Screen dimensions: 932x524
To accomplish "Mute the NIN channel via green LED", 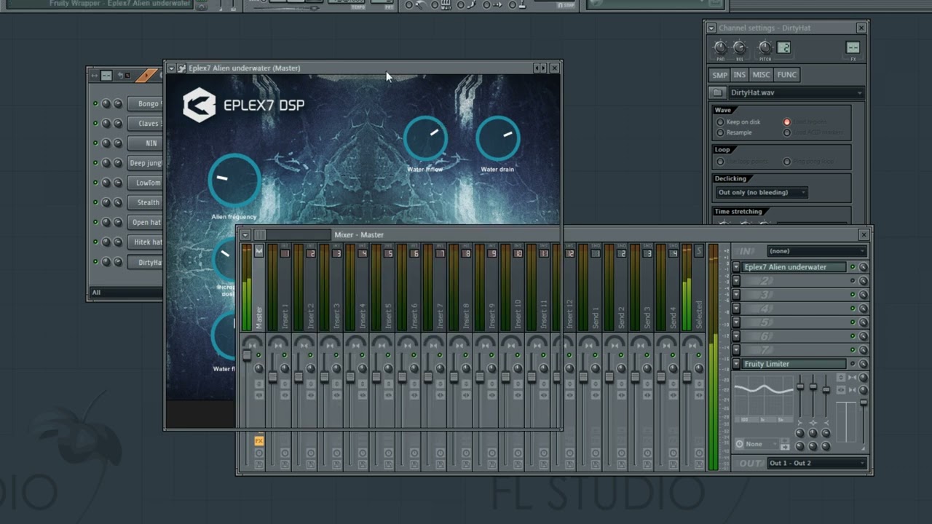I will click(95, 143).
